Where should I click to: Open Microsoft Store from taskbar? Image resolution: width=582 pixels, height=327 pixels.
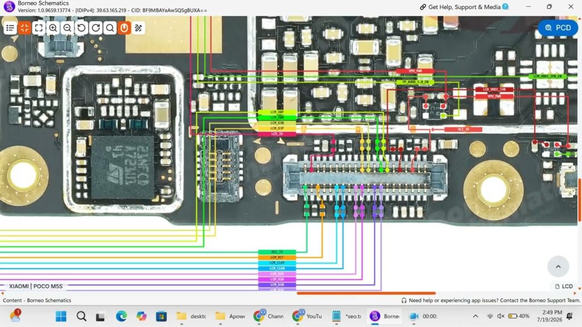pos(161,316)
